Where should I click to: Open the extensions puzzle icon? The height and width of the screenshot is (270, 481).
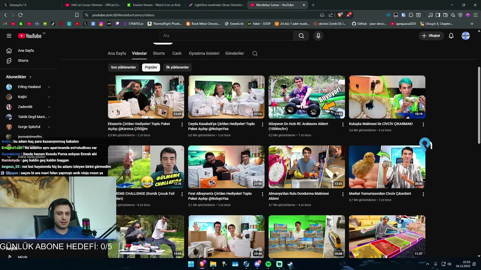[411, 15]
